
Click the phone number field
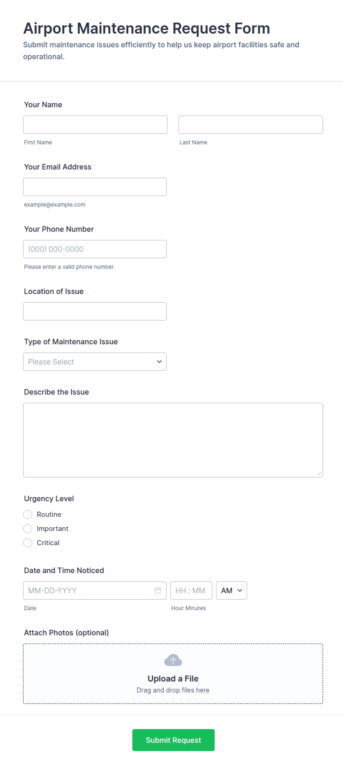(95, 249)
